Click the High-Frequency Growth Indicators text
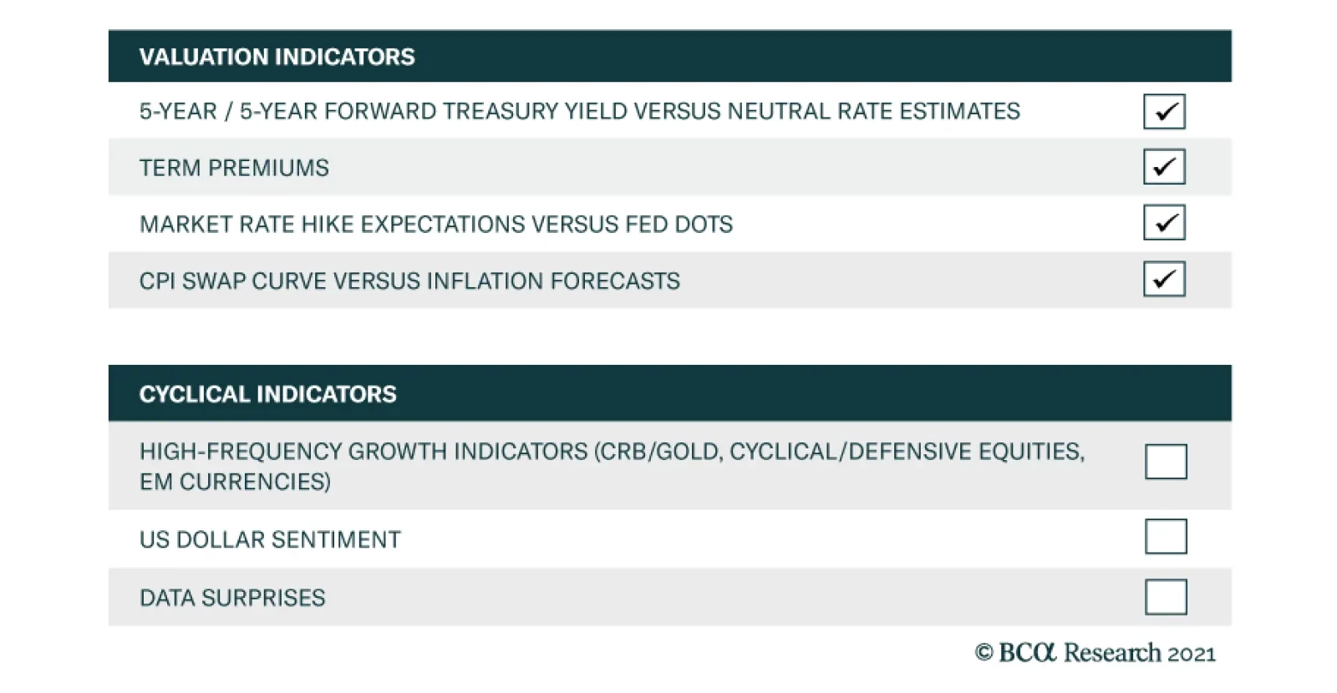 [612, 452]
